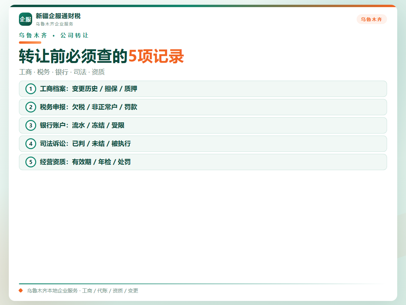The image size is (406, 305).
Task: Click the headline 转让前必须查的5项记录
Action: [101, 56]
